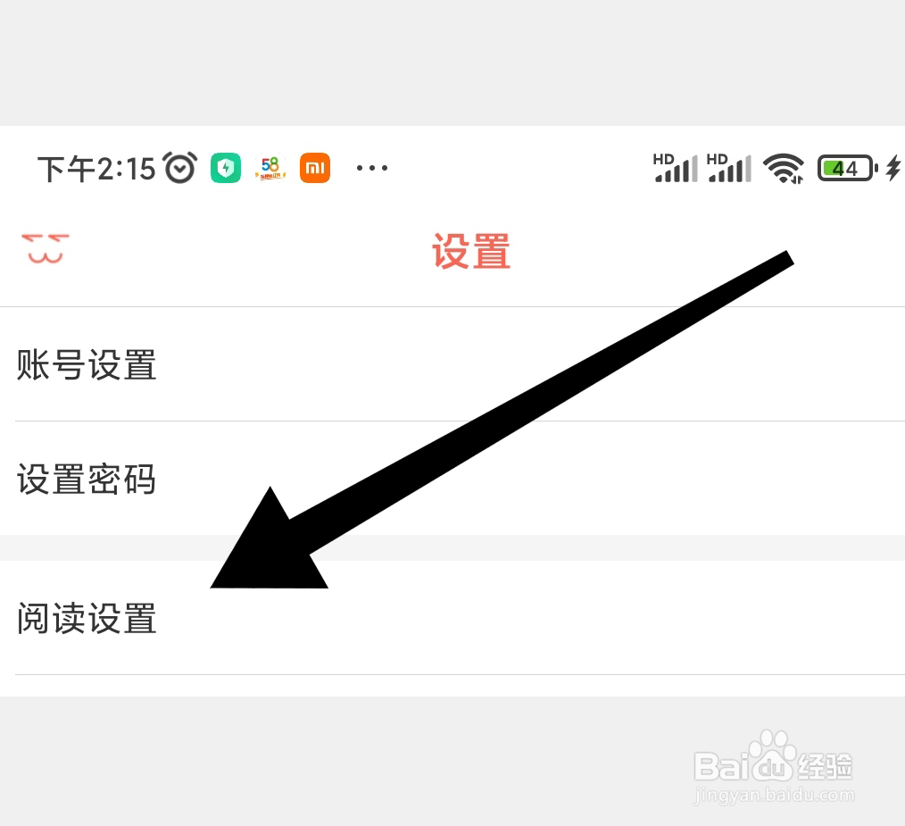905x826 pixels.
Task: Open 设置密码 password settings
Action: (452, 479)
